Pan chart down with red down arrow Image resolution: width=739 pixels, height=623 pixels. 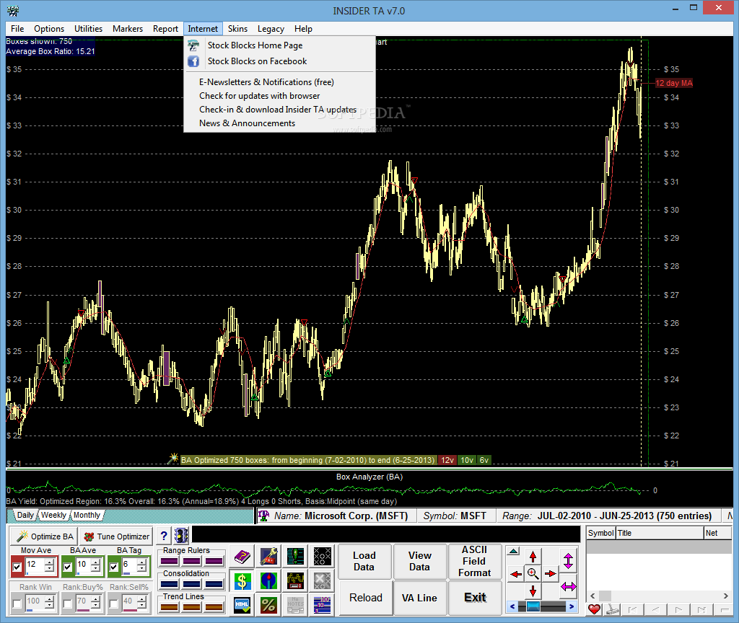pyautogui.click(x=533, y=591)
